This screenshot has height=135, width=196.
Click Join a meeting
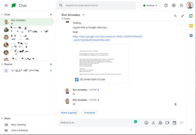pyautogui.click(x=19, y=130)
